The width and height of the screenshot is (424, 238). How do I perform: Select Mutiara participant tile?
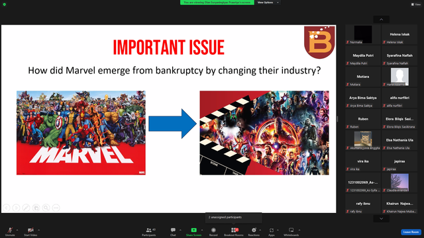[x=363, y=77]
